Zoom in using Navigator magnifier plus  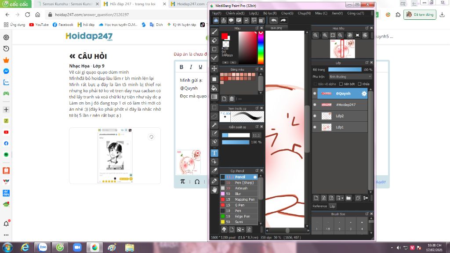[325, 35]
